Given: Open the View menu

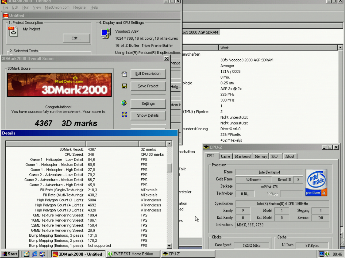Looking at the screenshot, I should tap(37, 7).
